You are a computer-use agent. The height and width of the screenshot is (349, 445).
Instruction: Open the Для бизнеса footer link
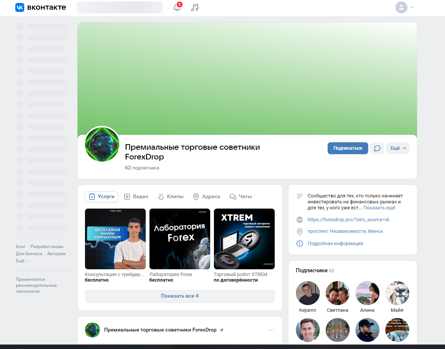coord(29,254)
